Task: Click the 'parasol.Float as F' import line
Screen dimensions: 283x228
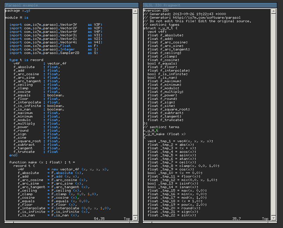Action: click(54, 46)
